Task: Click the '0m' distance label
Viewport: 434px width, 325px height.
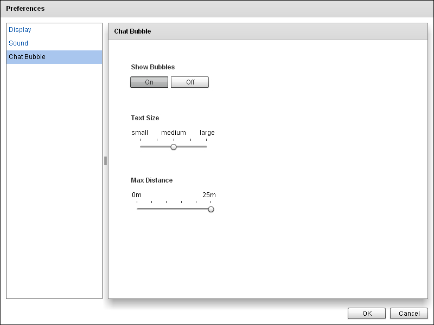Action: tap(137, 195)
